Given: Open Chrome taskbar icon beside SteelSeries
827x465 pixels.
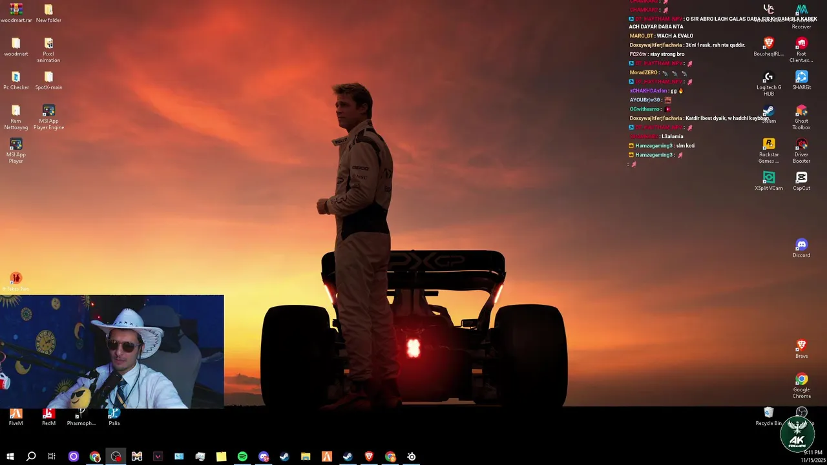Looking at the screenshot, I should [x=390, y=457].
